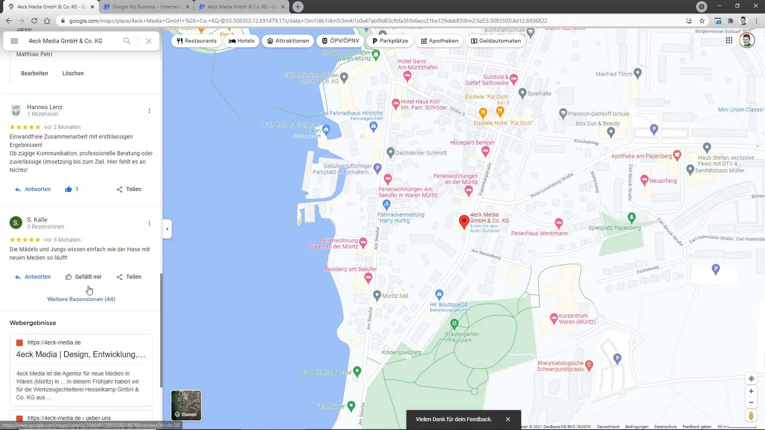Open Hannes Lenz's profile avatar
The image size is (765, 430).
coord(16,110)
